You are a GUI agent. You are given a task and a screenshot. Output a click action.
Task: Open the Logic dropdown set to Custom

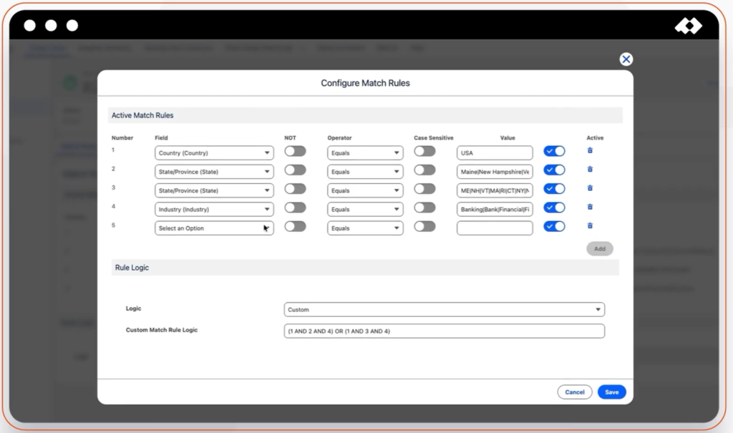pos(444,310)
